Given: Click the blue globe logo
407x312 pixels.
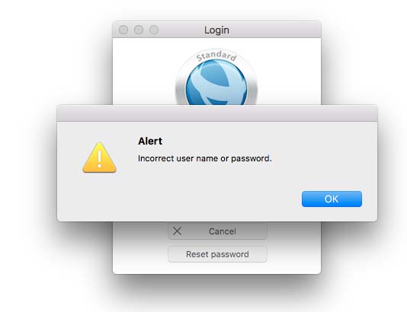Looking at the screenshot, I should (216, 84).
